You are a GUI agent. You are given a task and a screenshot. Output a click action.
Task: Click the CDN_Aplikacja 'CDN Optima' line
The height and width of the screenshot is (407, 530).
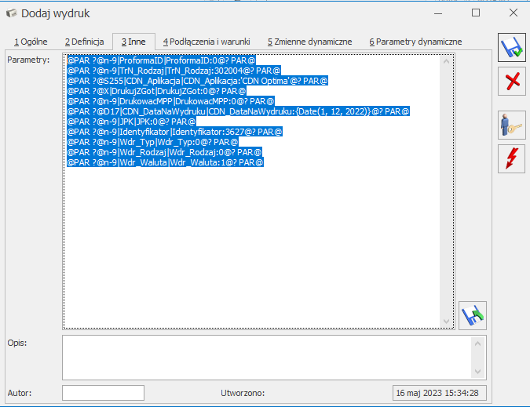tap(197, 81)
